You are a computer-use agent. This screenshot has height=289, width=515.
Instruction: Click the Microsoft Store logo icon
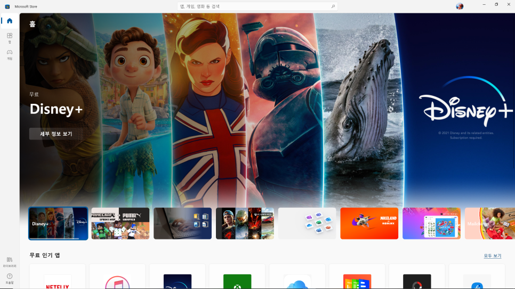coord(7,6)
